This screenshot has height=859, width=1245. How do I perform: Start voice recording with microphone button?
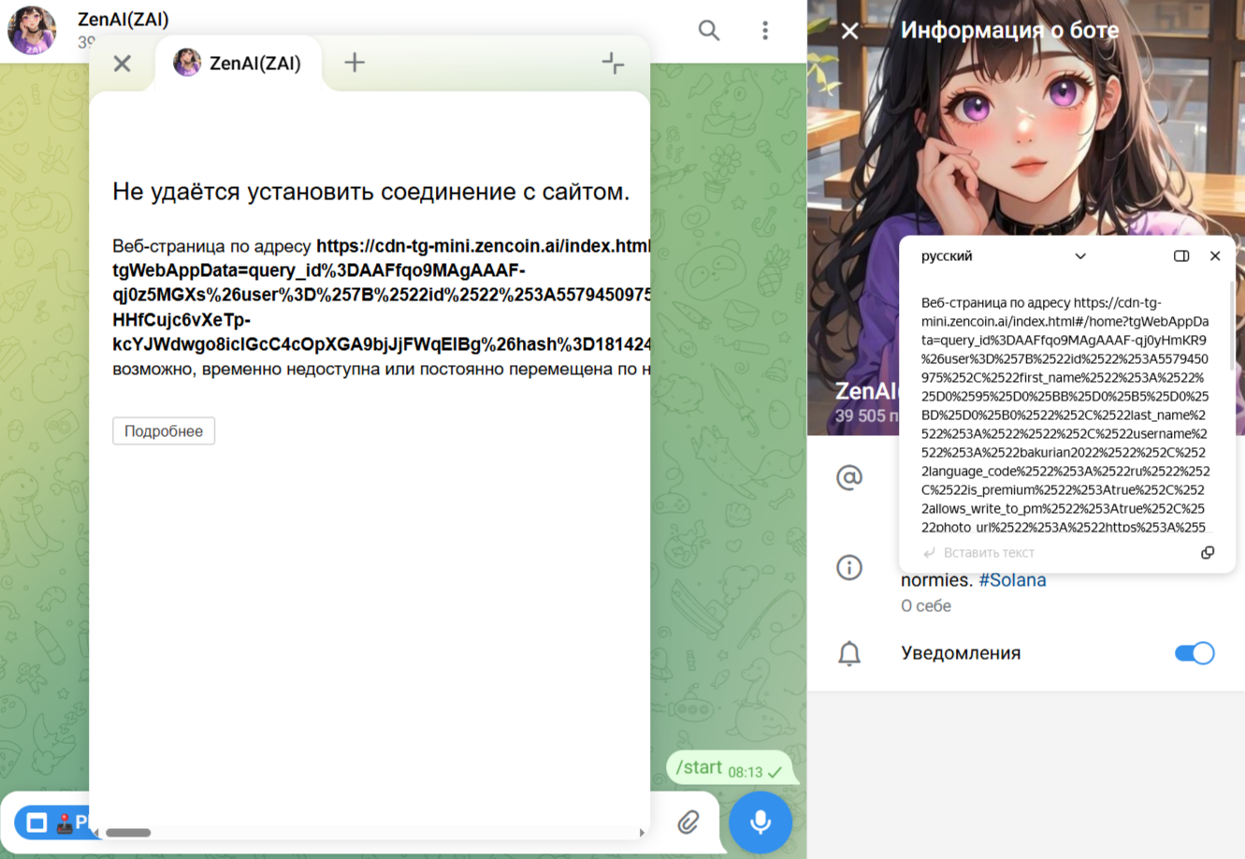tap(760, 823)
